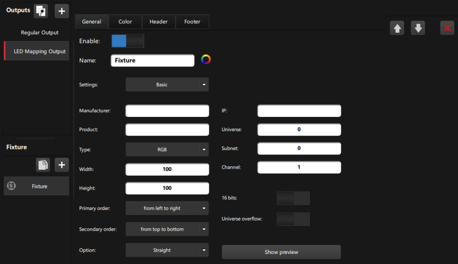Image resolution: width=458 pixels, height=264 pixels.
Task: Click the Show preview button
Action: pos(281,252)
